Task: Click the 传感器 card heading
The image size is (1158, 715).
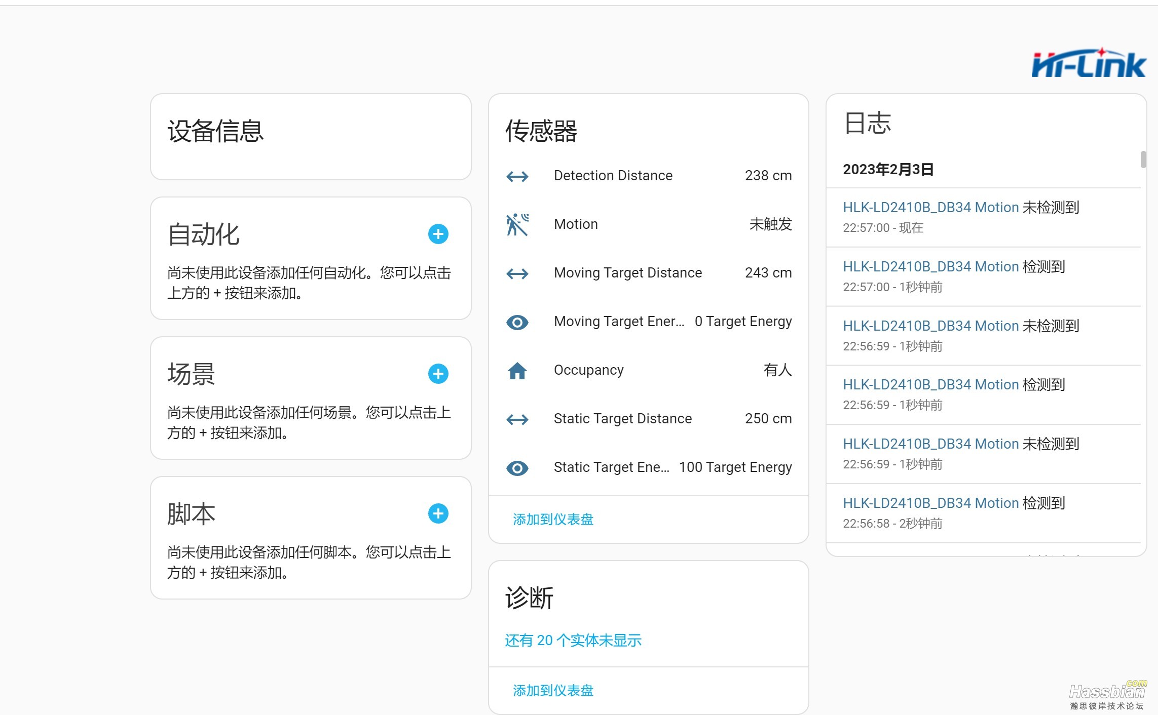Action: coord(541,131)
